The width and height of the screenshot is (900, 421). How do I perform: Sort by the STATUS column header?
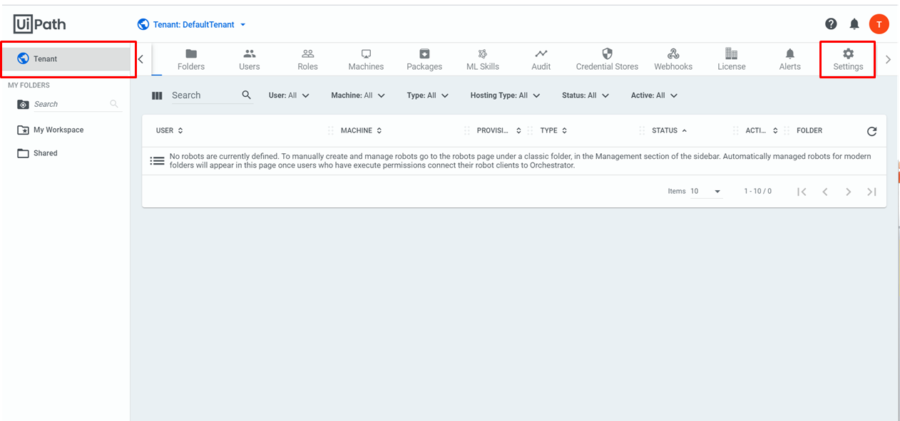[670, 131]
